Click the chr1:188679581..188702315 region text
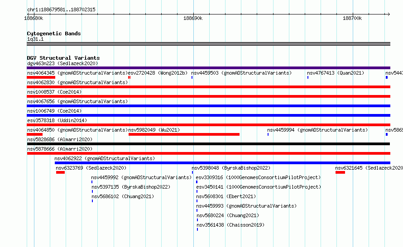The width and height of the screenshot is (403, 247). [61, 9]
